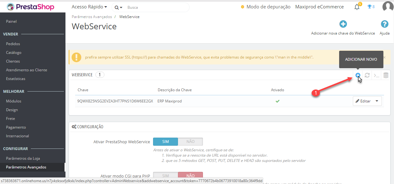
Task: Open the Ajuda help icon
Action: (x=385, y=24)
